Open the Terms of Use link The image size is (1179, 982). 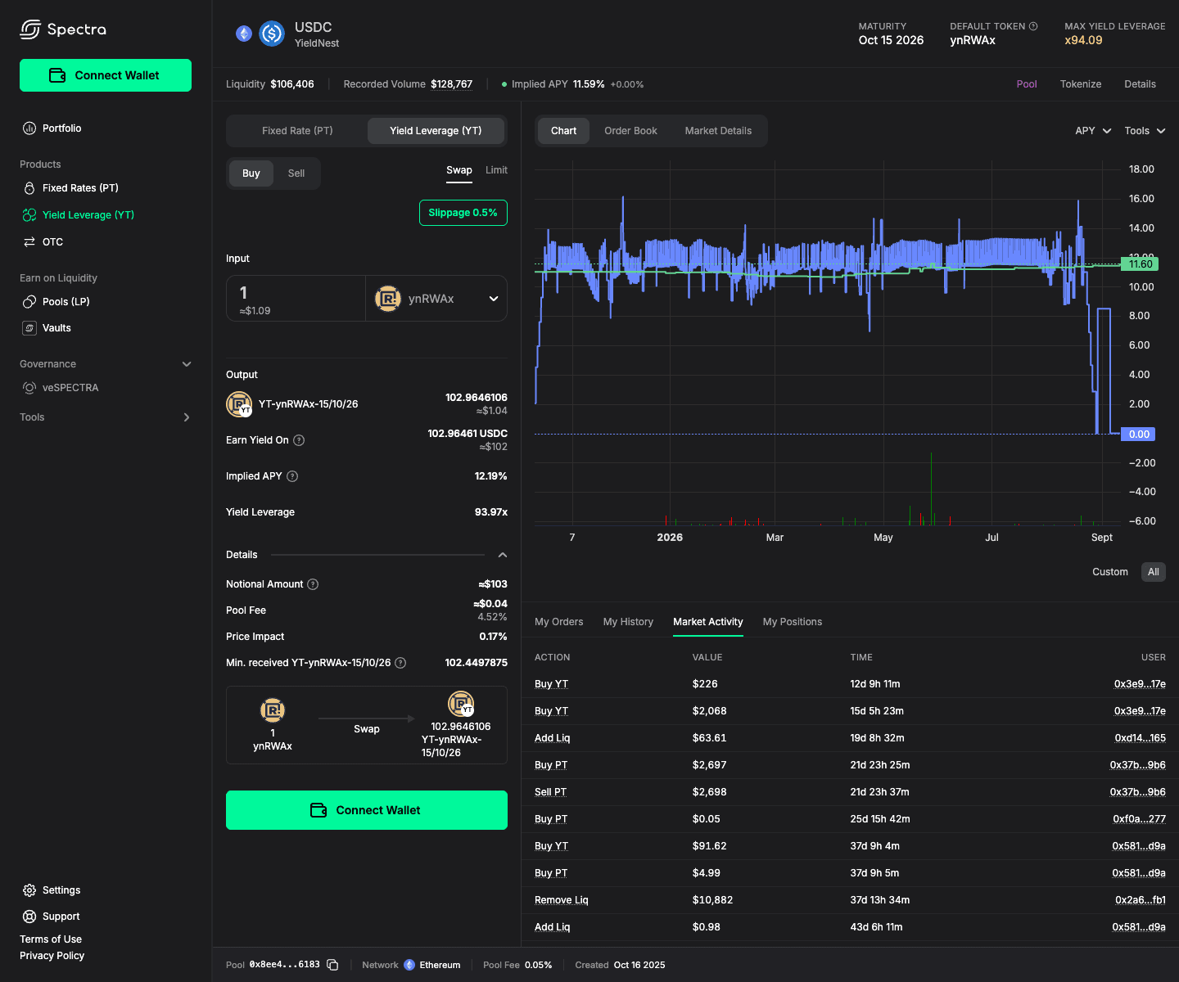click(51, 939)
